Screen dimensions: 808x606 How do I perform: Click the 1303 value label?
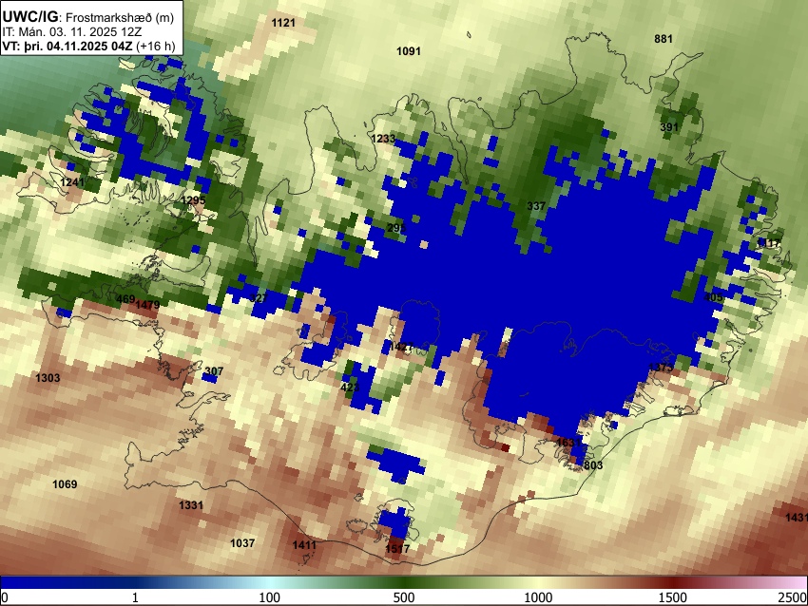48,378
